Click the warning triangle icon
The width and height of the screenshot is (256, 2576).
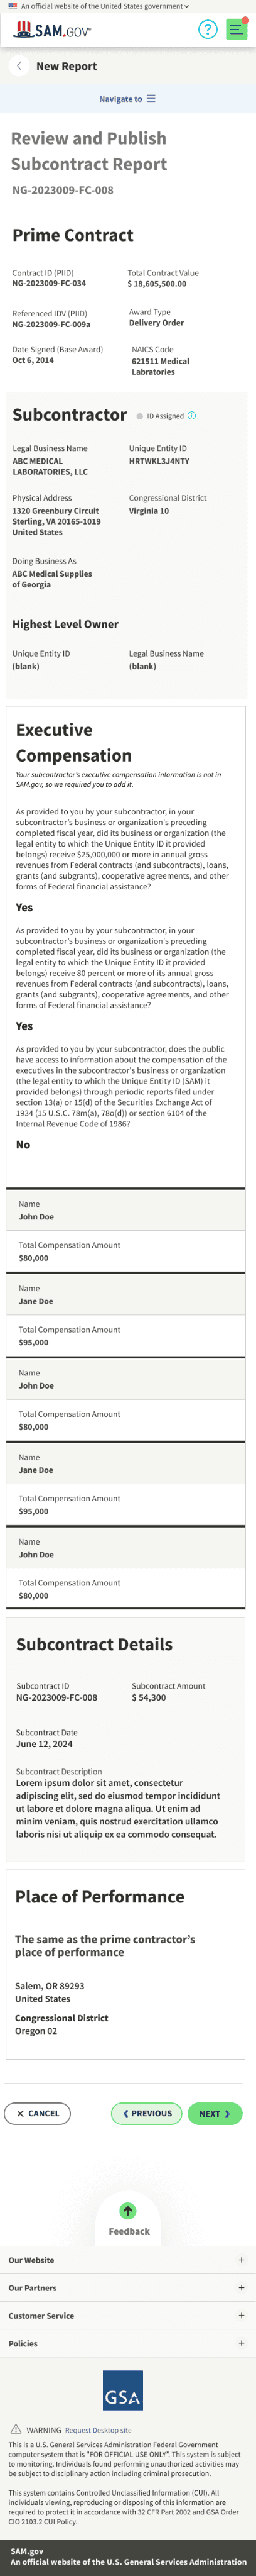pos(16,2429)
